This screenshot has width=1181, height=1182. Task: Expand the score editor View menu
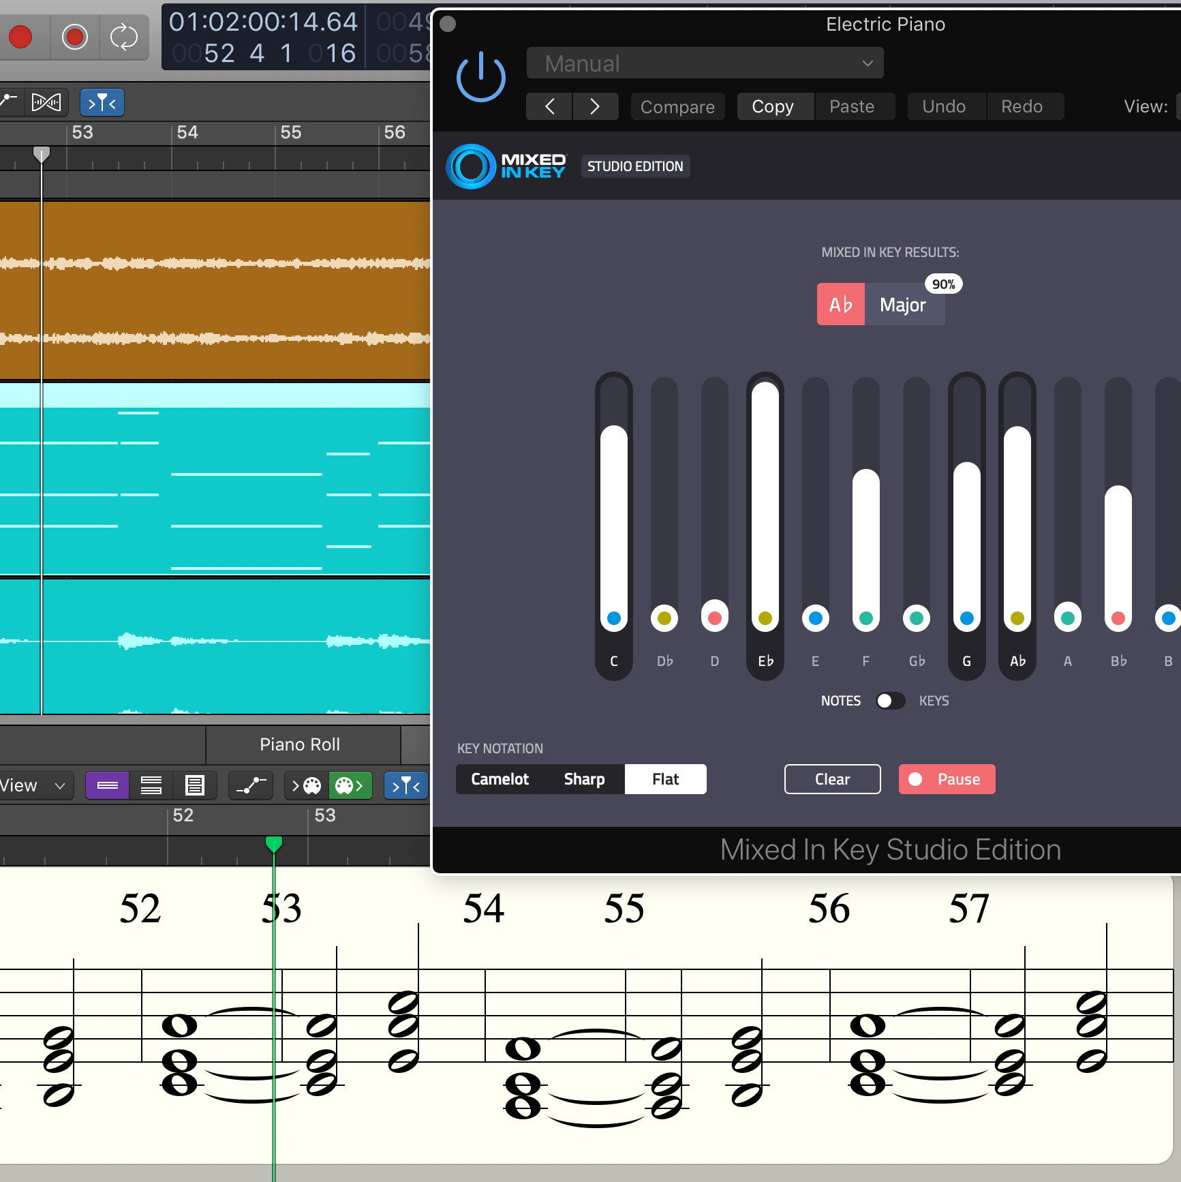tap(33, 786)
